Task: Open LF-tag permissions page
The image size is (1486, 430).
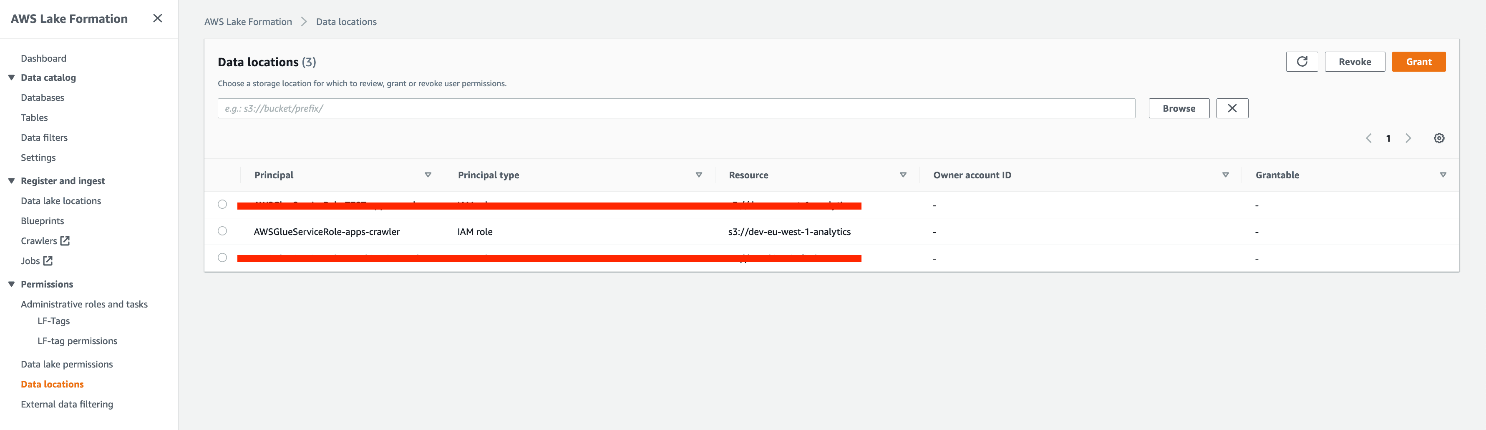Action: pos(77,341)
